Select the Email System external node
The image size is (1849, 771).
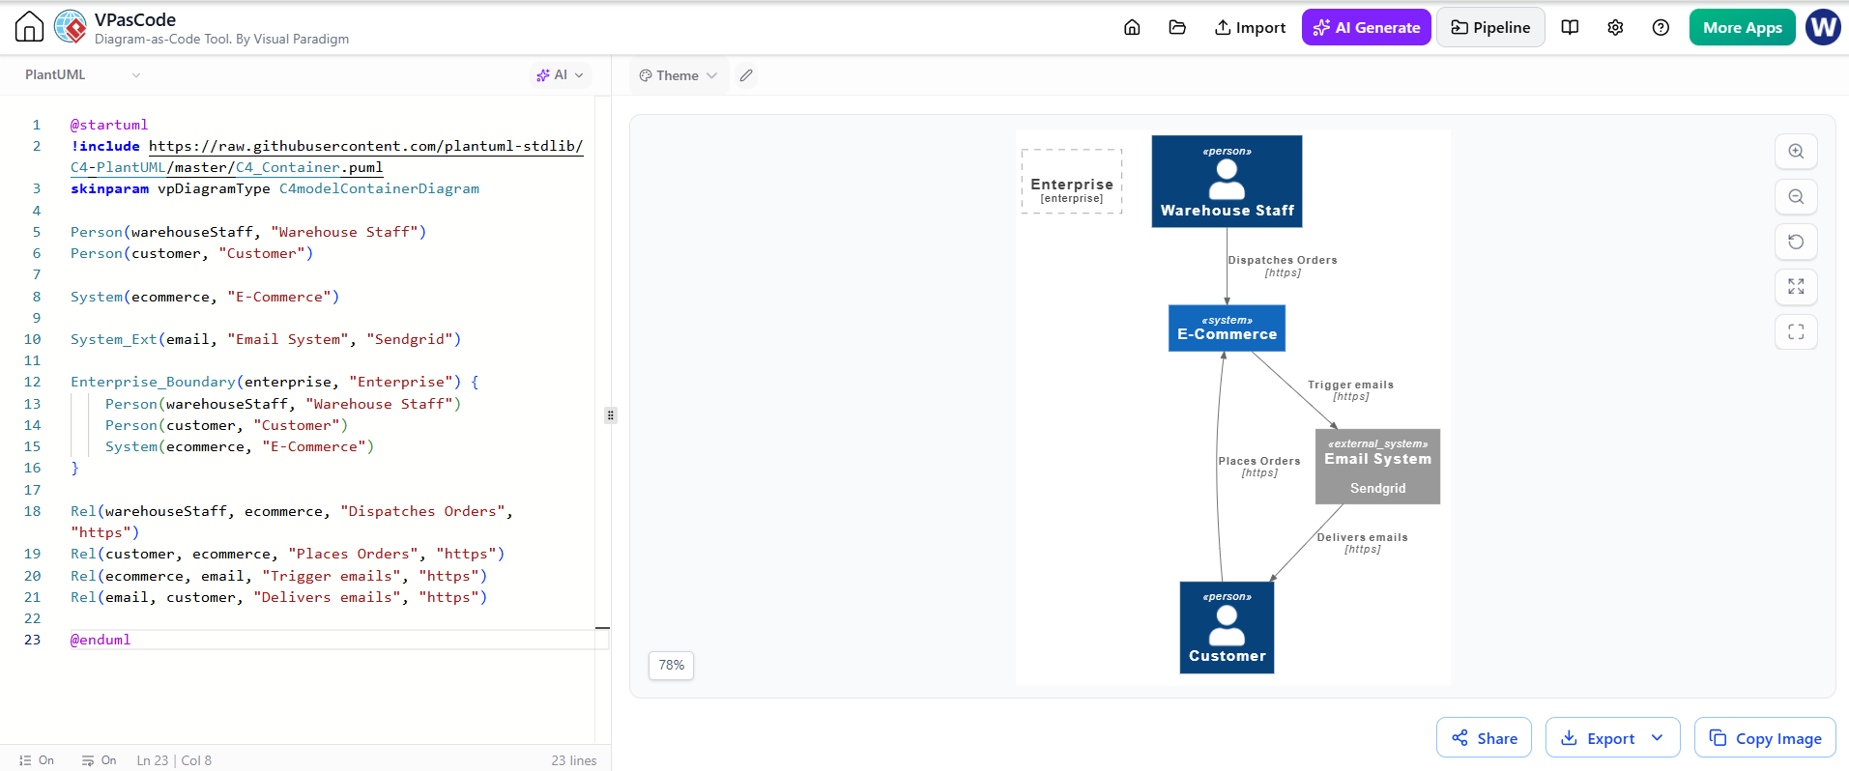point(1377,467)
